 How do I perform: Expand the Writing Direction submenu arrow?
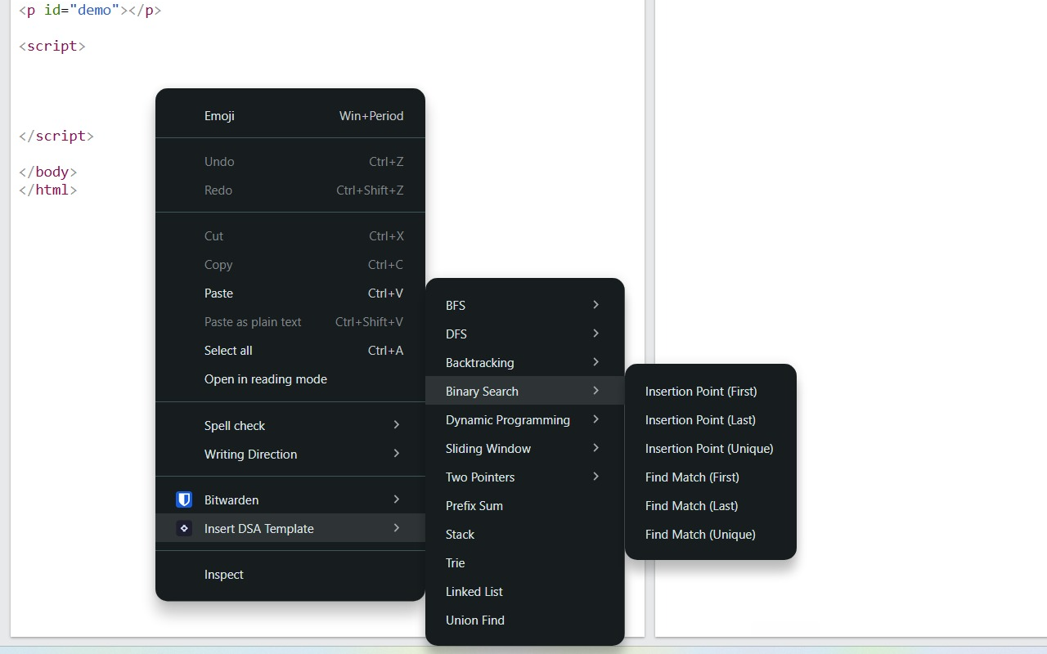(x=397, y=454)
